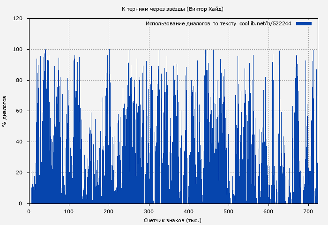Click the chart title 'К терниям через звёзды'

153,9
